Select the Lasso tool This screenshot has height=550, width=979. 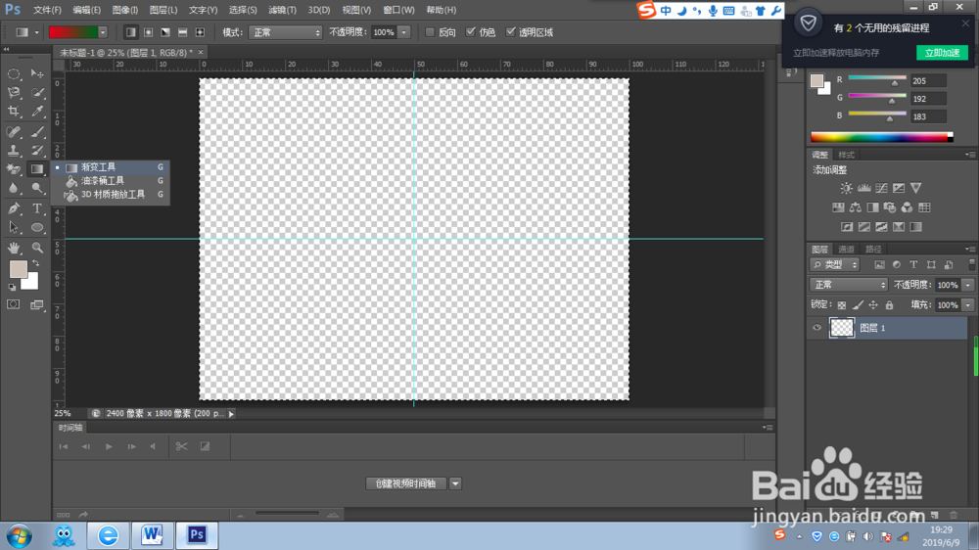click(x=14, y=92)
